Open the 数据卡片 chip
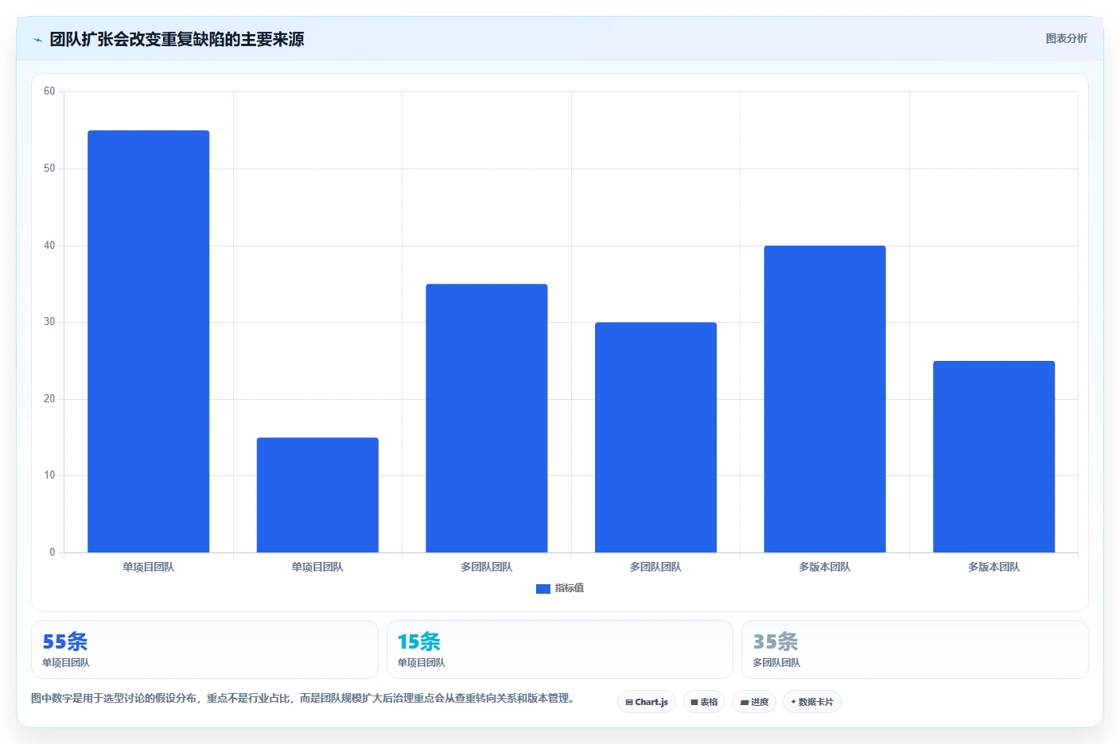This screenshot has width=1120, height=744. [x=812, y=702]
